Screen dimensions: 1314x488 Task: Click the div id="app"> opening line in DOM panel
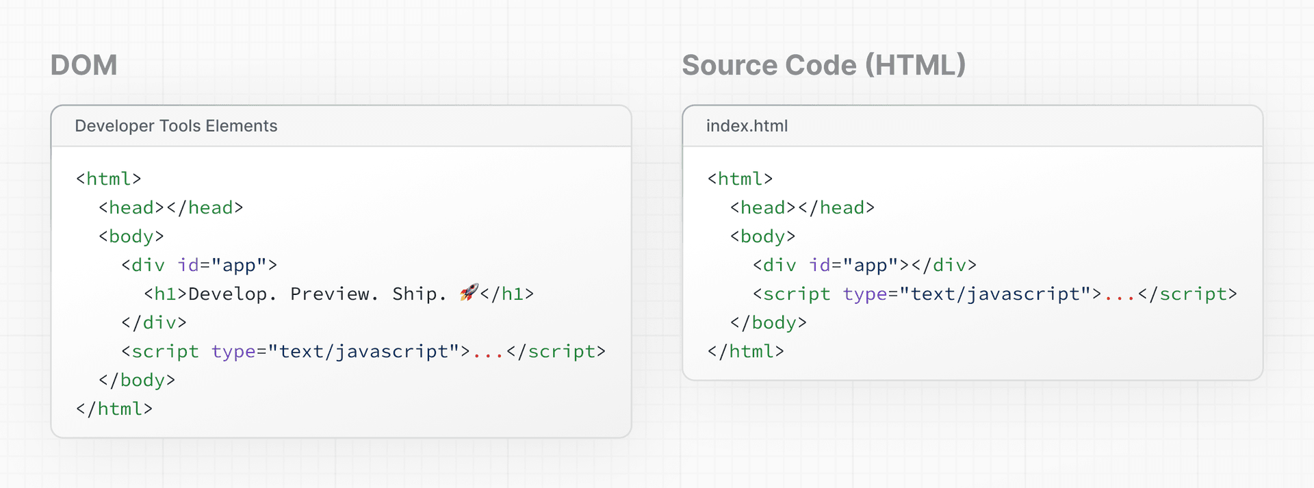point(199,266)
